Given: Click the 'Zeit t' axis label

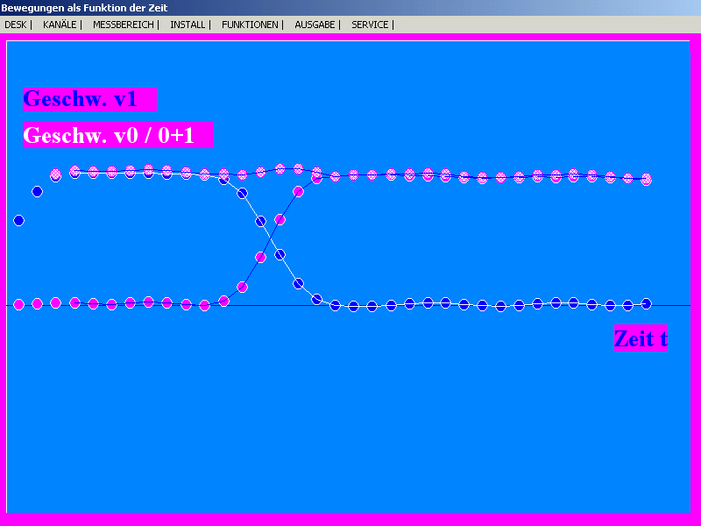Looking at the screenshot, I should tap(641, 338).
